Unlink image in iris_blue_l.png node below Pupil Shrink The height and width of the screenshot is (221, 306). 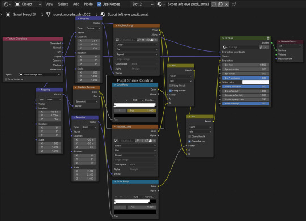154,141
